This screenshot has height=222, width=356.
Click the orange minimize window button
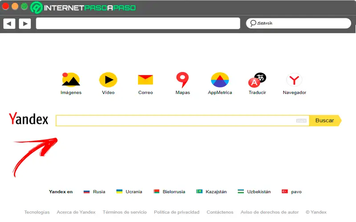tap(15, 6)
